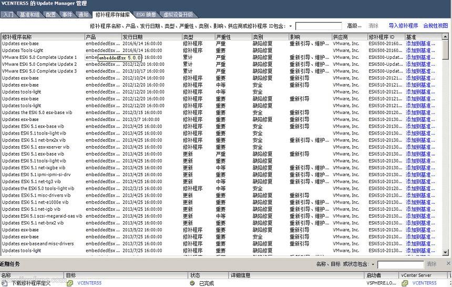Open the 通知 tab
Image resolution: width=452 pixels, height=287 pixels.
pyautogui.click(x=84, y=14)
